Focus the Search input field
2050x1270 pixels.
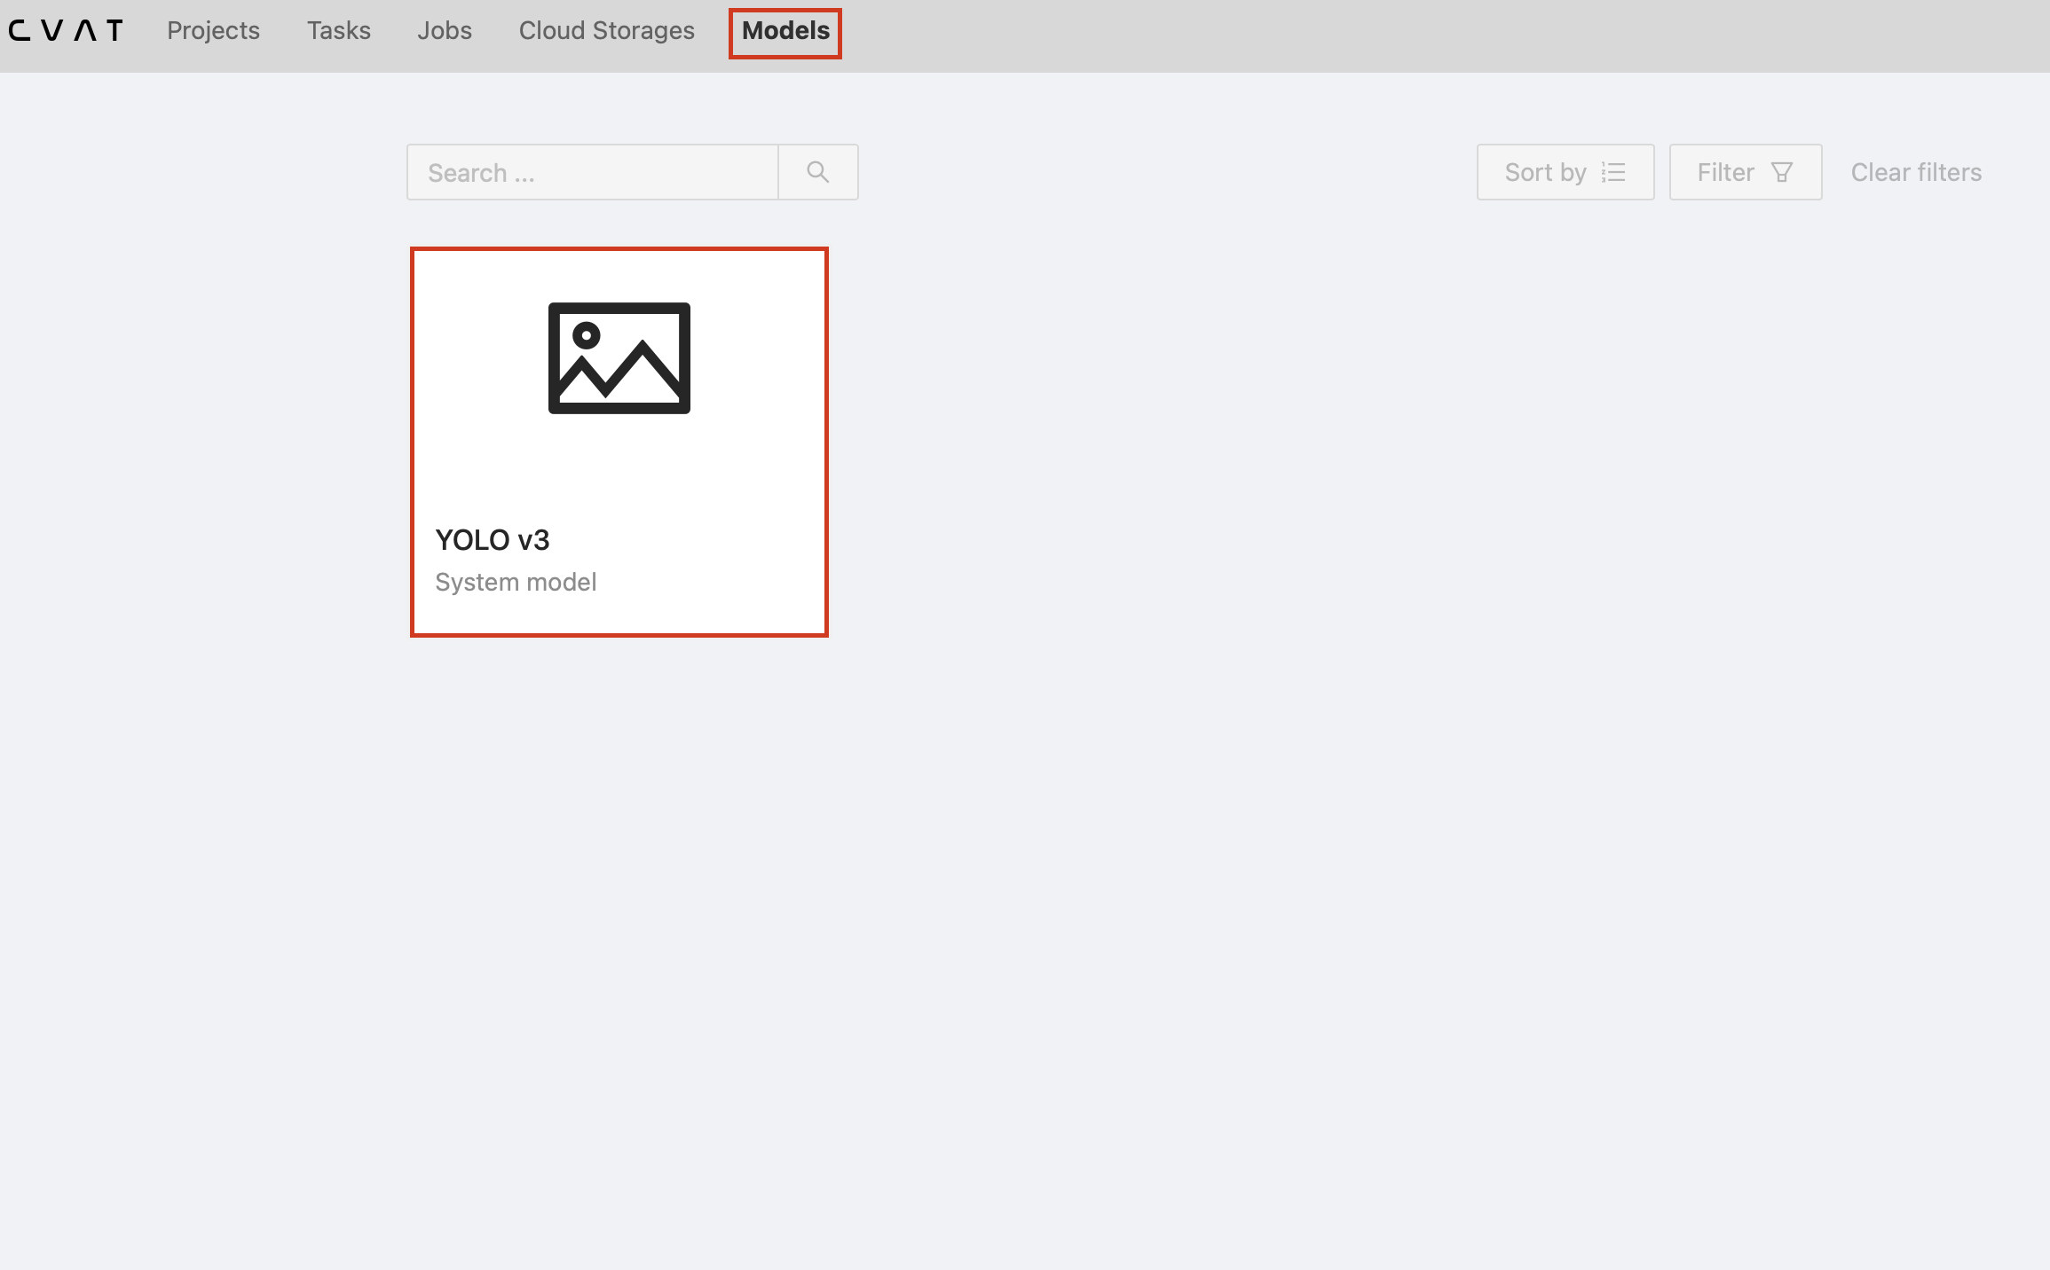coord(592,172)
